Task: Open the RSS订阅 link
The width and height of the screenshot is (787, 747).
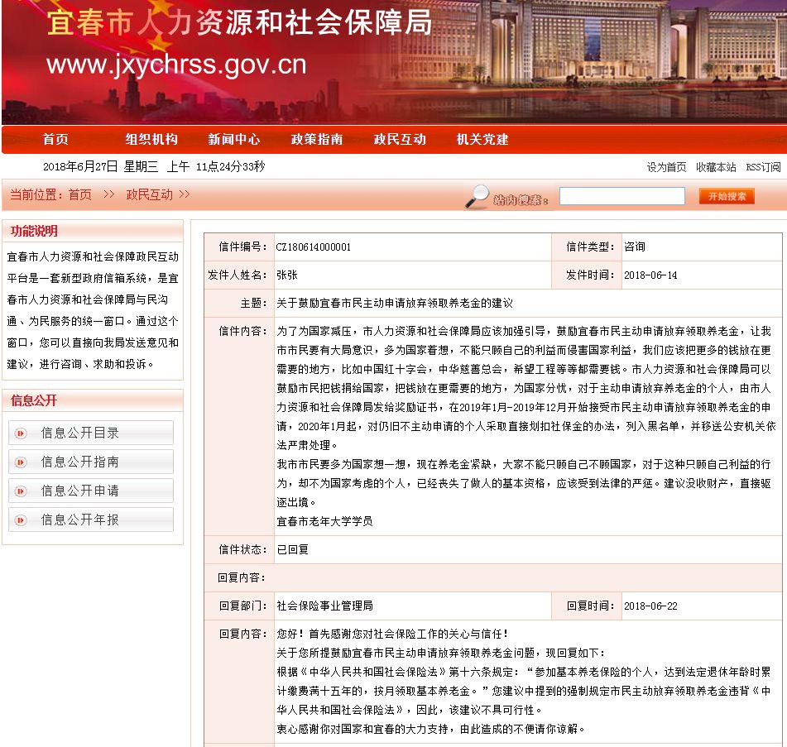Action: (x=763, y=167)
